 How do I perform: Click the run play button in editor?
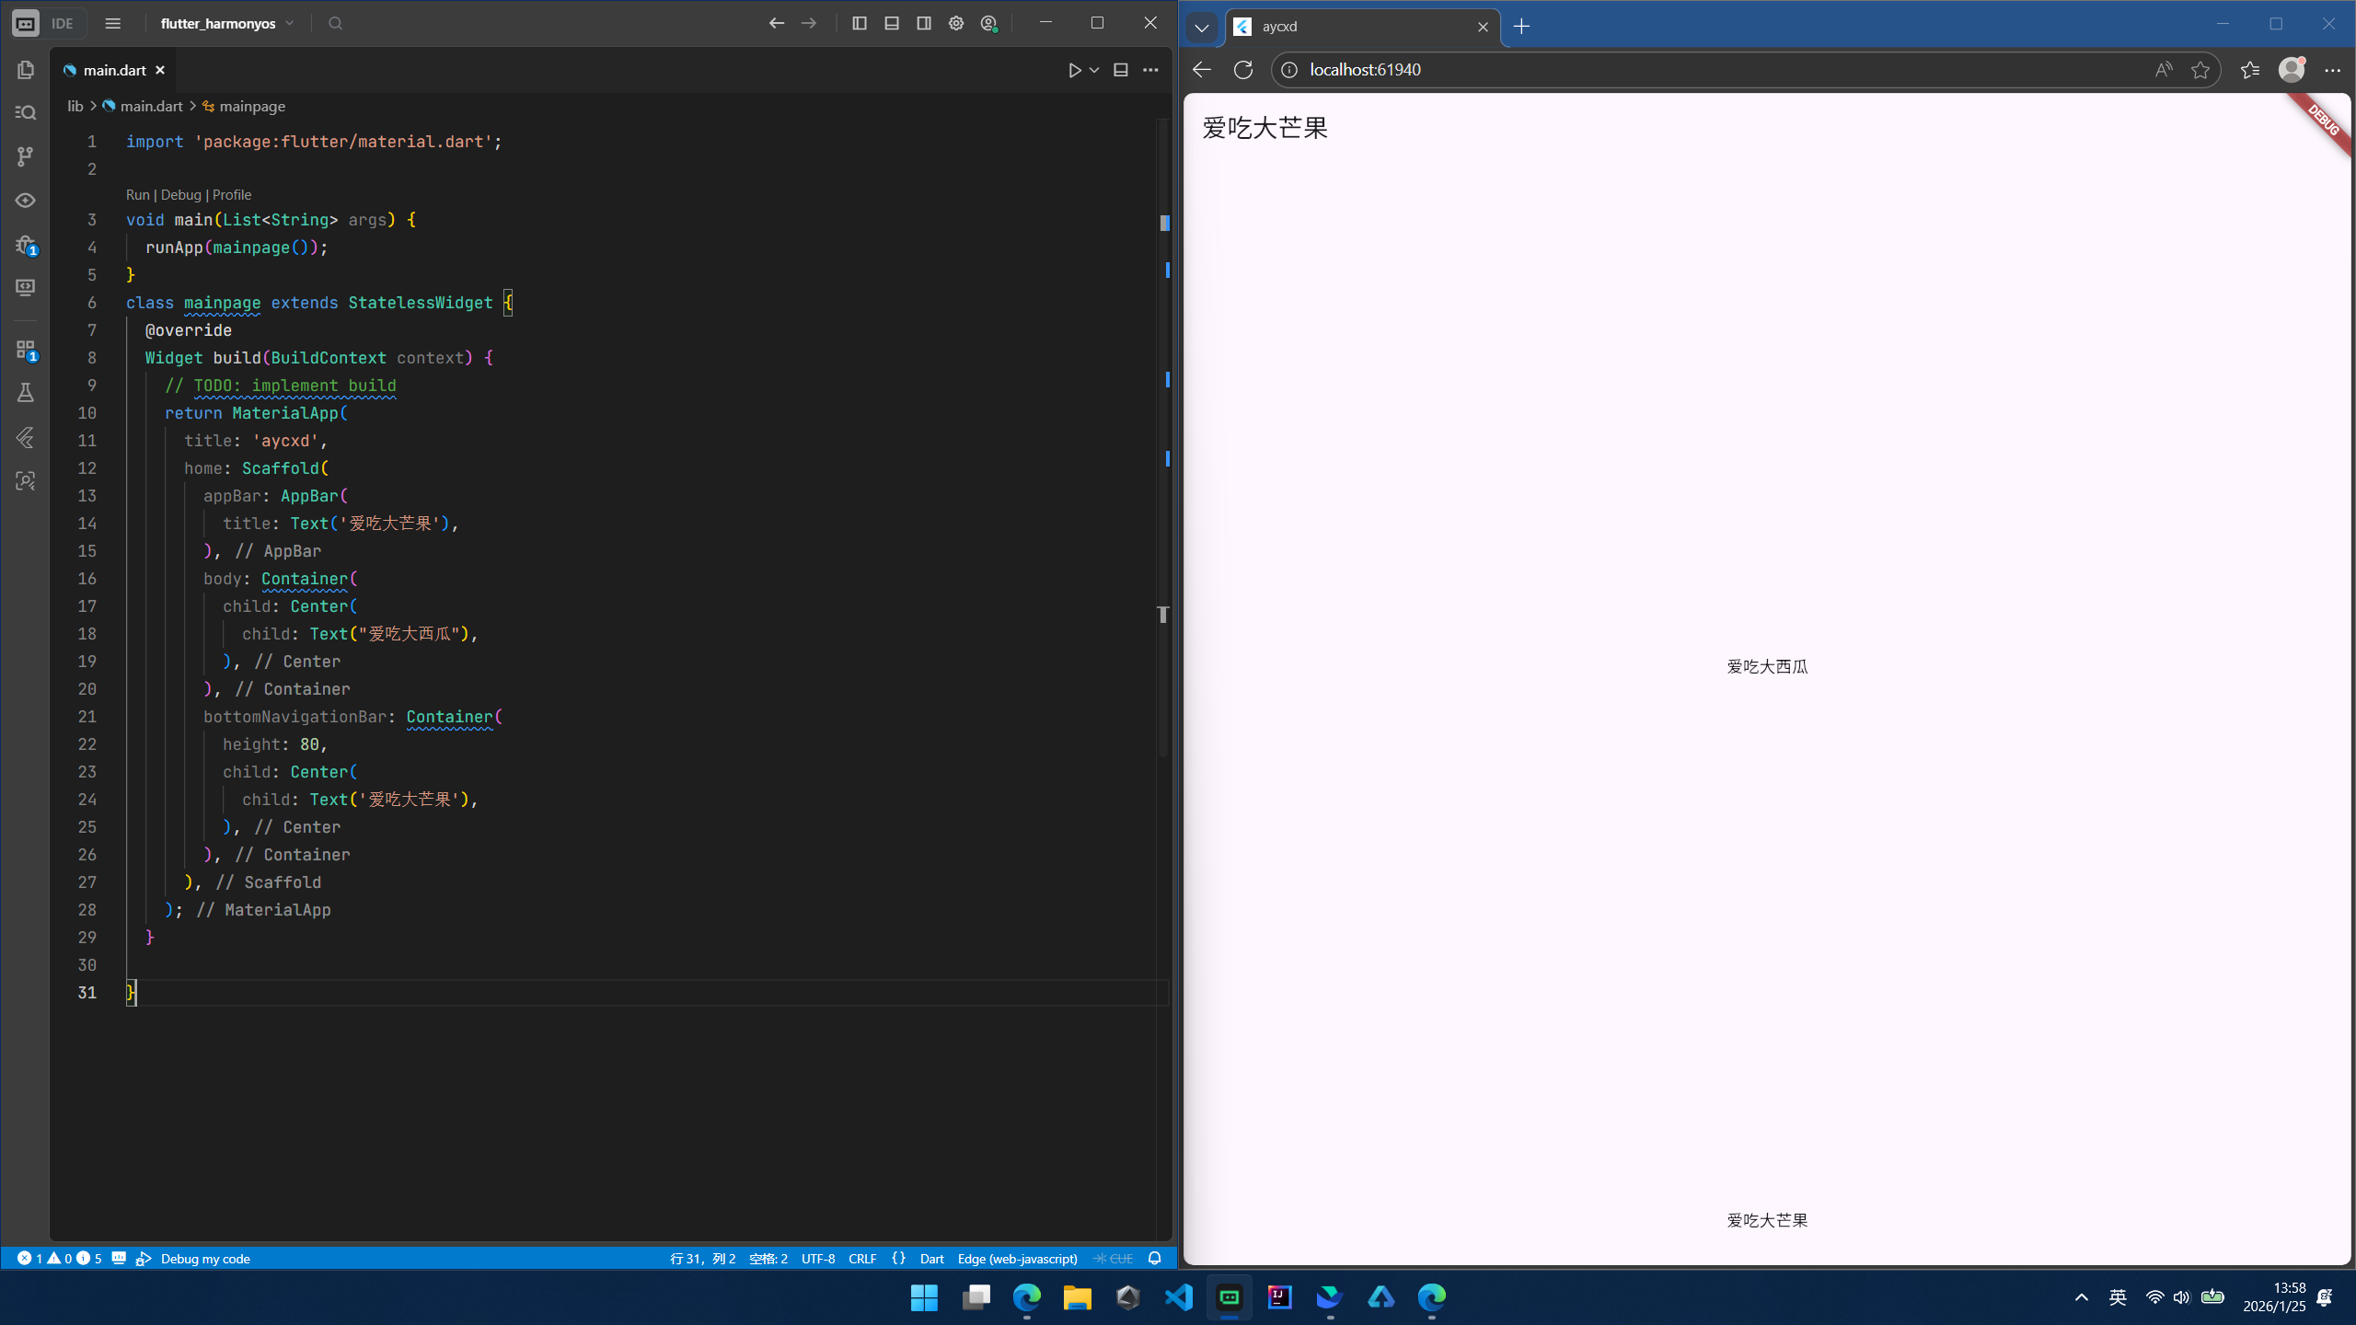(1074, 70)
